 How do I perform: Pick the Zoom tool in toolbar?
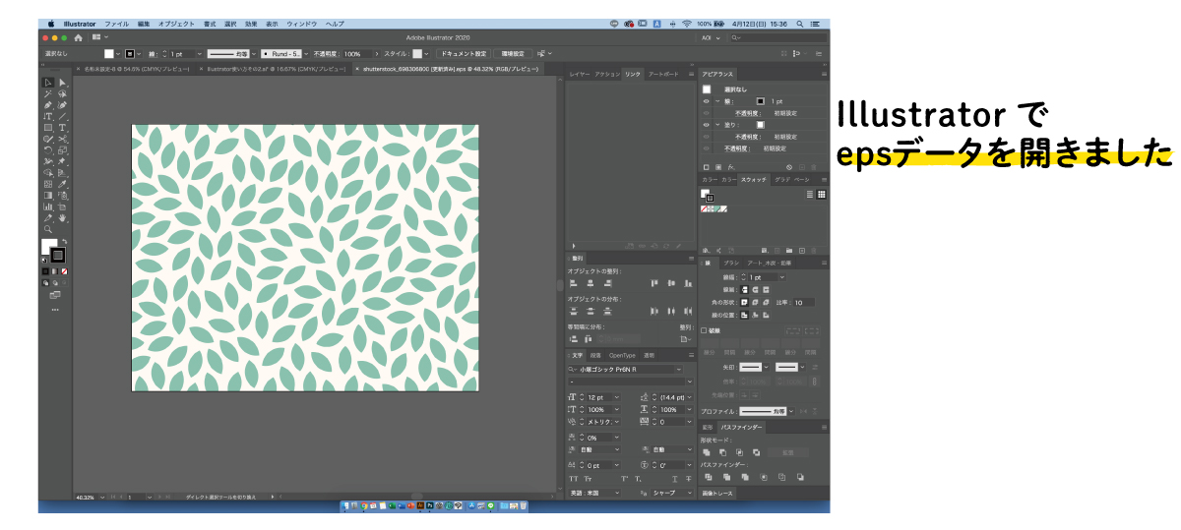[x=48, y=229]
